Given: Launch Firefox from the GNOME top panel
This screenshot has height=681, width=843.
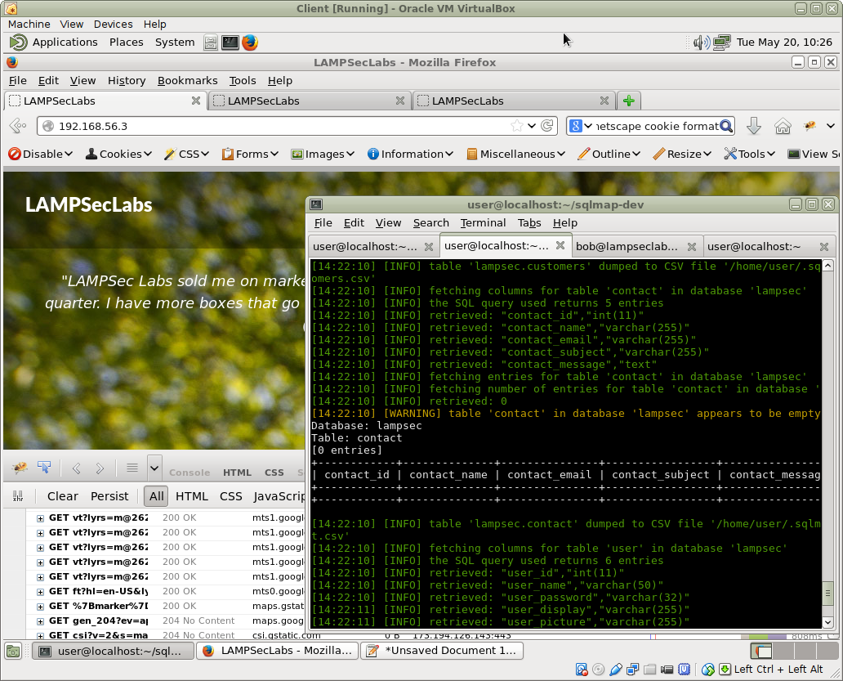Looking at the screenshot, I should [x=250, y=42].
